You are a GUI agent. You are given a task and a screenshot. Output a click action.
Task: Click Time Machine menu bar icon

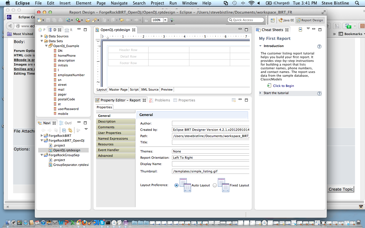click(x=234, y=3)
